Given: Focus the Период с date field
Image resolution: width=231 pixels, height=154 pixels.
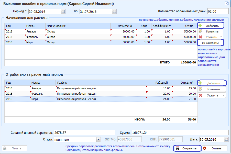Looking at the screenshot, I should click(x=45, y=12).
